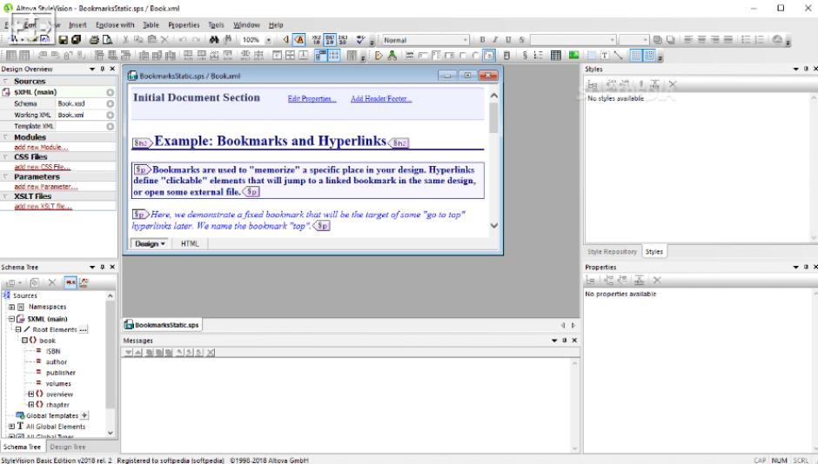Toggle the highlighted warning triangle toolbar button
The image size is (818, 464).
pos(299,40)
